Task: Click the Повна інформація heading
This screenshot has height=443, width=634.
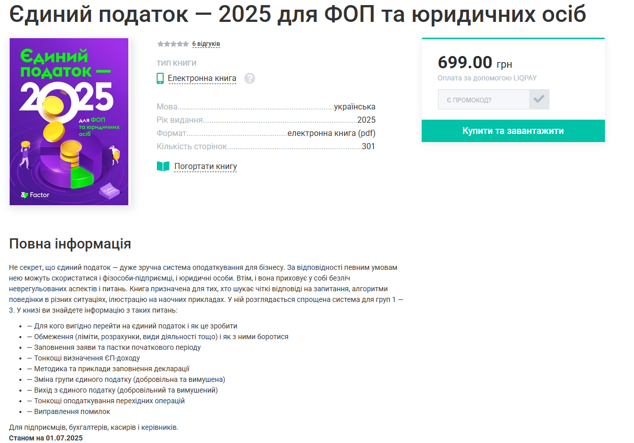Action: [x=70, y=244]
